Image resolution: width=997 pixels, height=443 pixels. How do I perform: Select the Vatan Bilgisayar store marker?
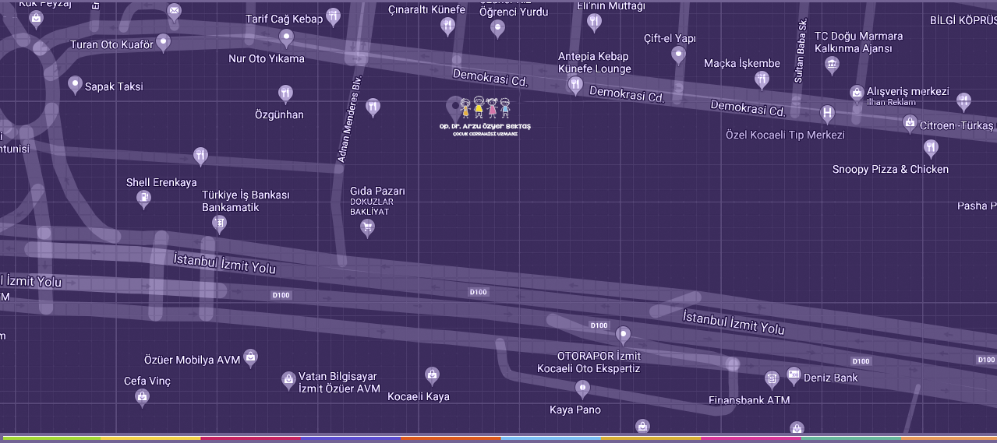point(288,381)
